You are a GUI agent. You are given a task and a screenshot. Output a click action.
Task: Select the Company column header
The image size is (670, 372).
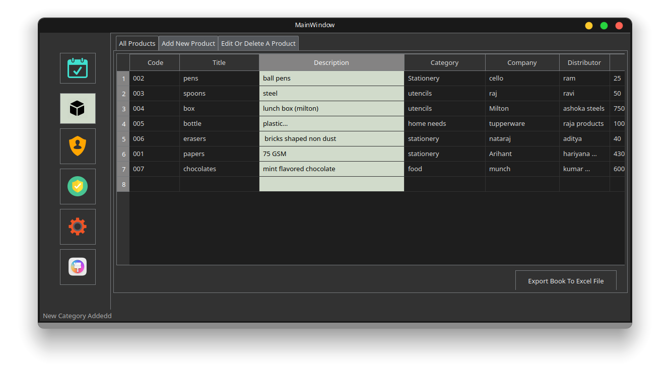[x=522, y=62]
